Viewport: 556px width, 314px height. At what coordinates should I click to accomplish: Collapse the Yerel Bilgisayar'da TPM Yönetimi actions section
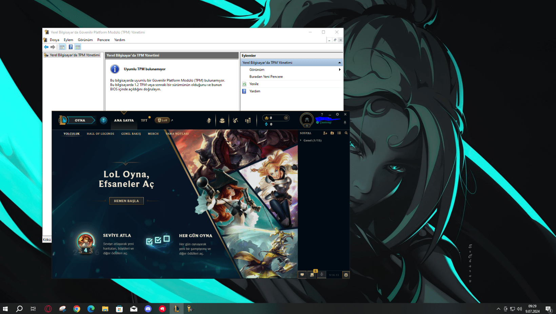[339, 63]
